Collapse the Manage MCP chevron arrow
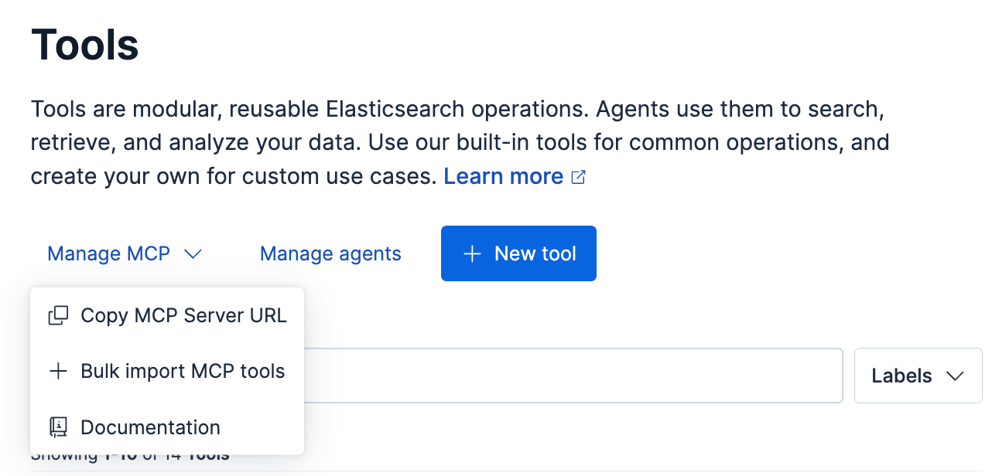This screenshot has height=476, width=992. [x=193, y=253]
